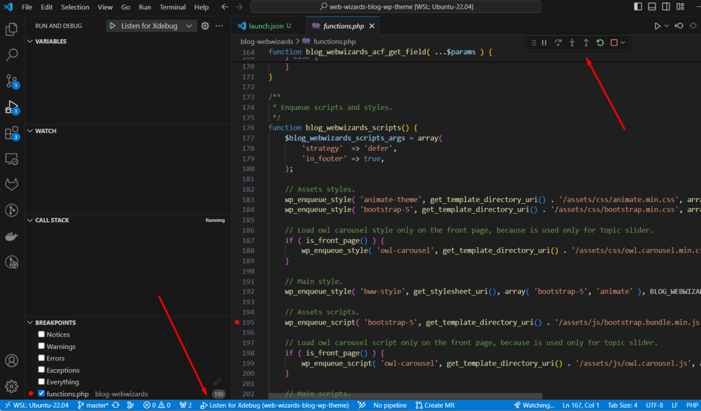Image resolution: width=701 pixels, height=411 pixels.
Task: Open the Extensions view
Action: pyautogui.click(x=12, y=133)
